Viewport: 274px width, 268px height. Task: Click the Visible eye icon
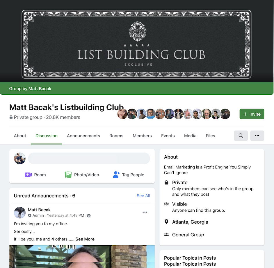click(x=166, y=204)
